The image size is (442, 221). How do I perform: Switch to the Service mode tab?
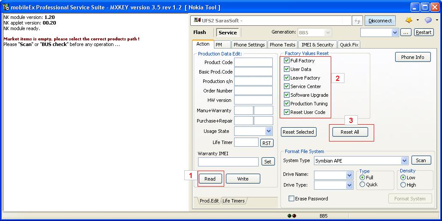[228, 32]
